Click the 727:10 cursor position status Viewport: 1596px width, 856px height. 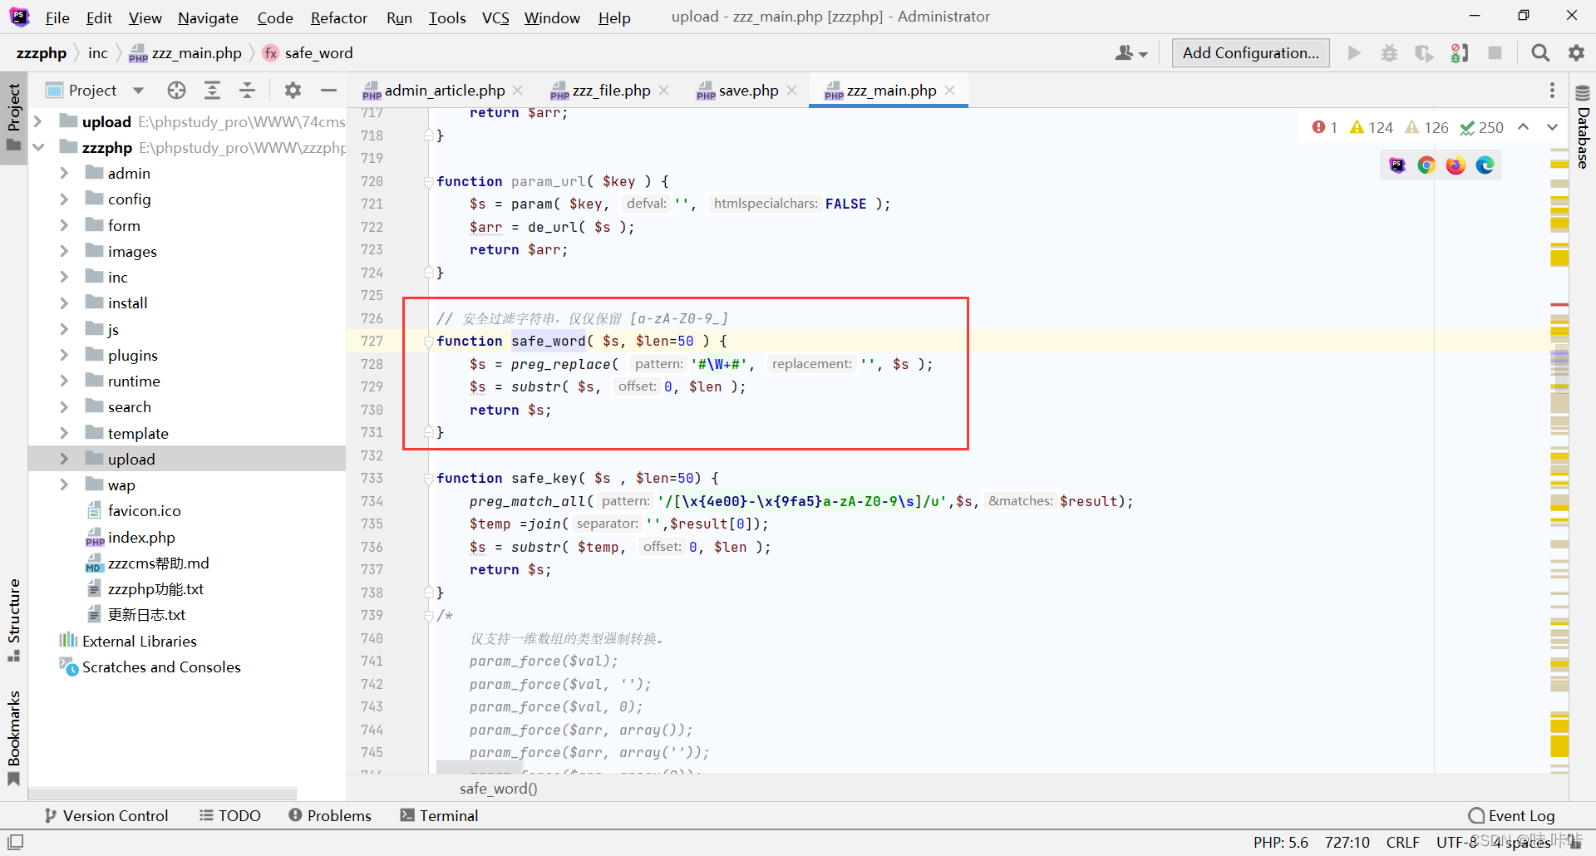(1347, 842)
